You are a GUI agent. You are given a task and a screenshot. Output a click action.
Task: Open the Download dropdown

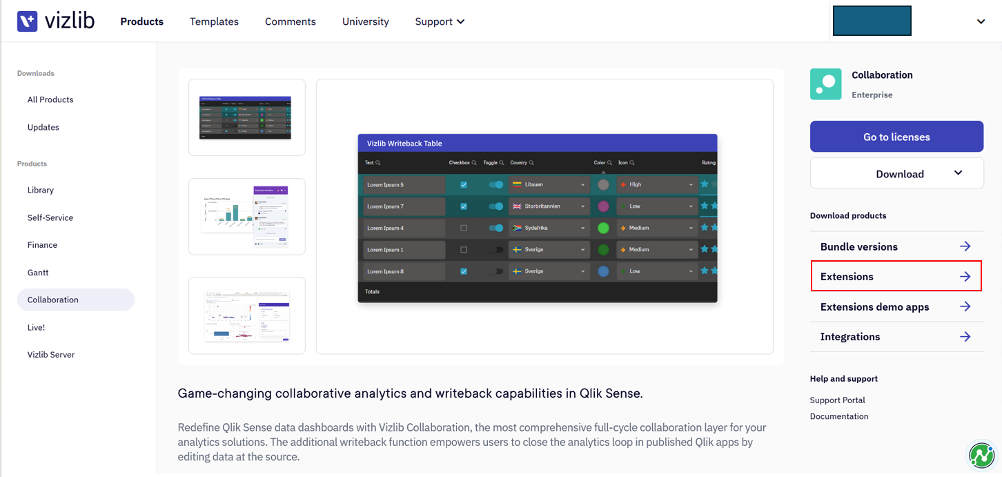pyautogui.click(x=896, y=173)
